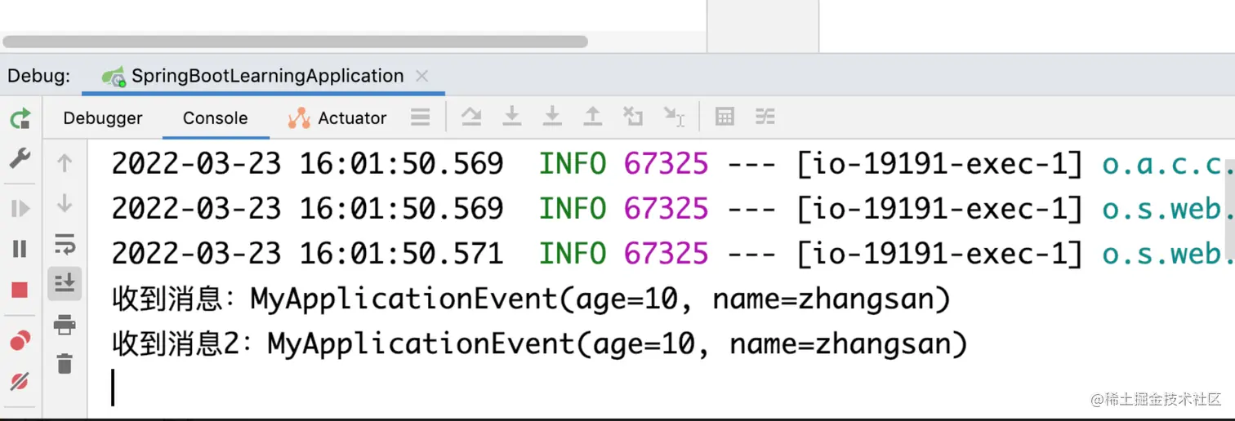Switch to the Debugger tab
Image resolution: width=1235 pixels, height=421 pixels.
point(103,118)
